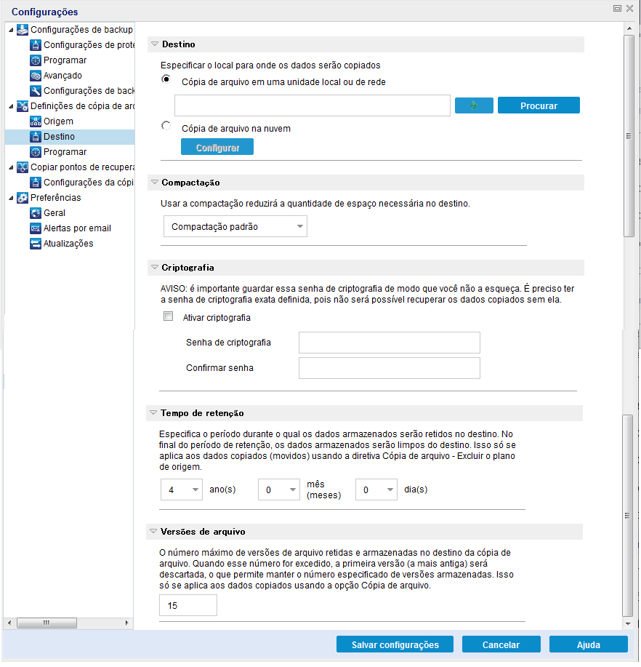641x667 pixels.
Task: Collapse the Criptografia section
Action: (x=155, y=268)
